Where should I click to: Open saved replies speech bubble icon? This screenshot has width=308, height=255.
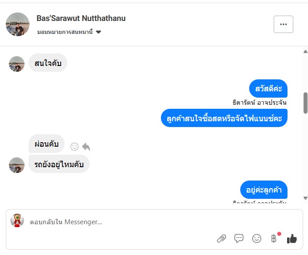coord(239,239)
